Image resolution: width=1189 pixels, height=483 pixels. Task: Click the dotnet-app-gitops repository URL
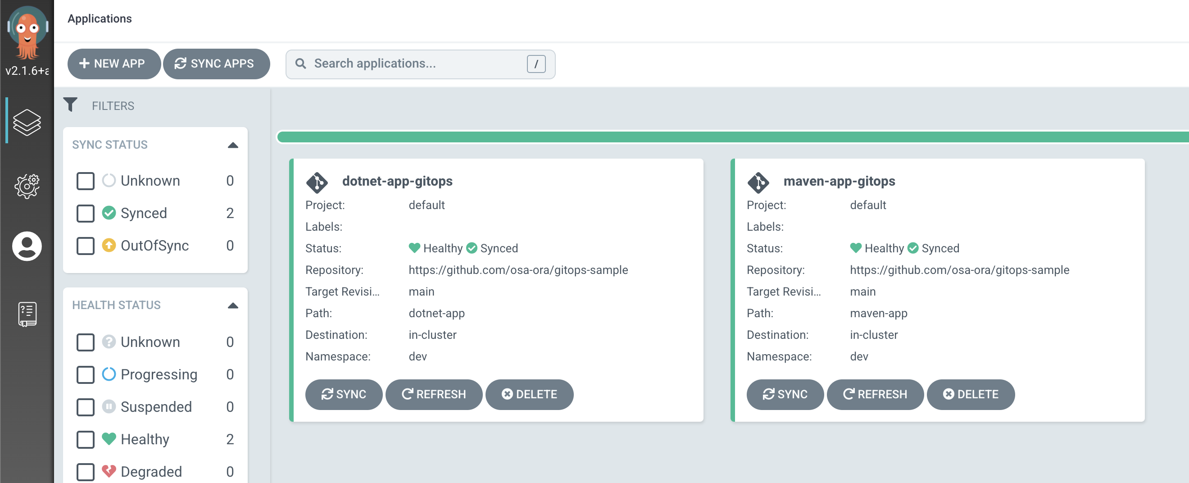click(518, 270)
